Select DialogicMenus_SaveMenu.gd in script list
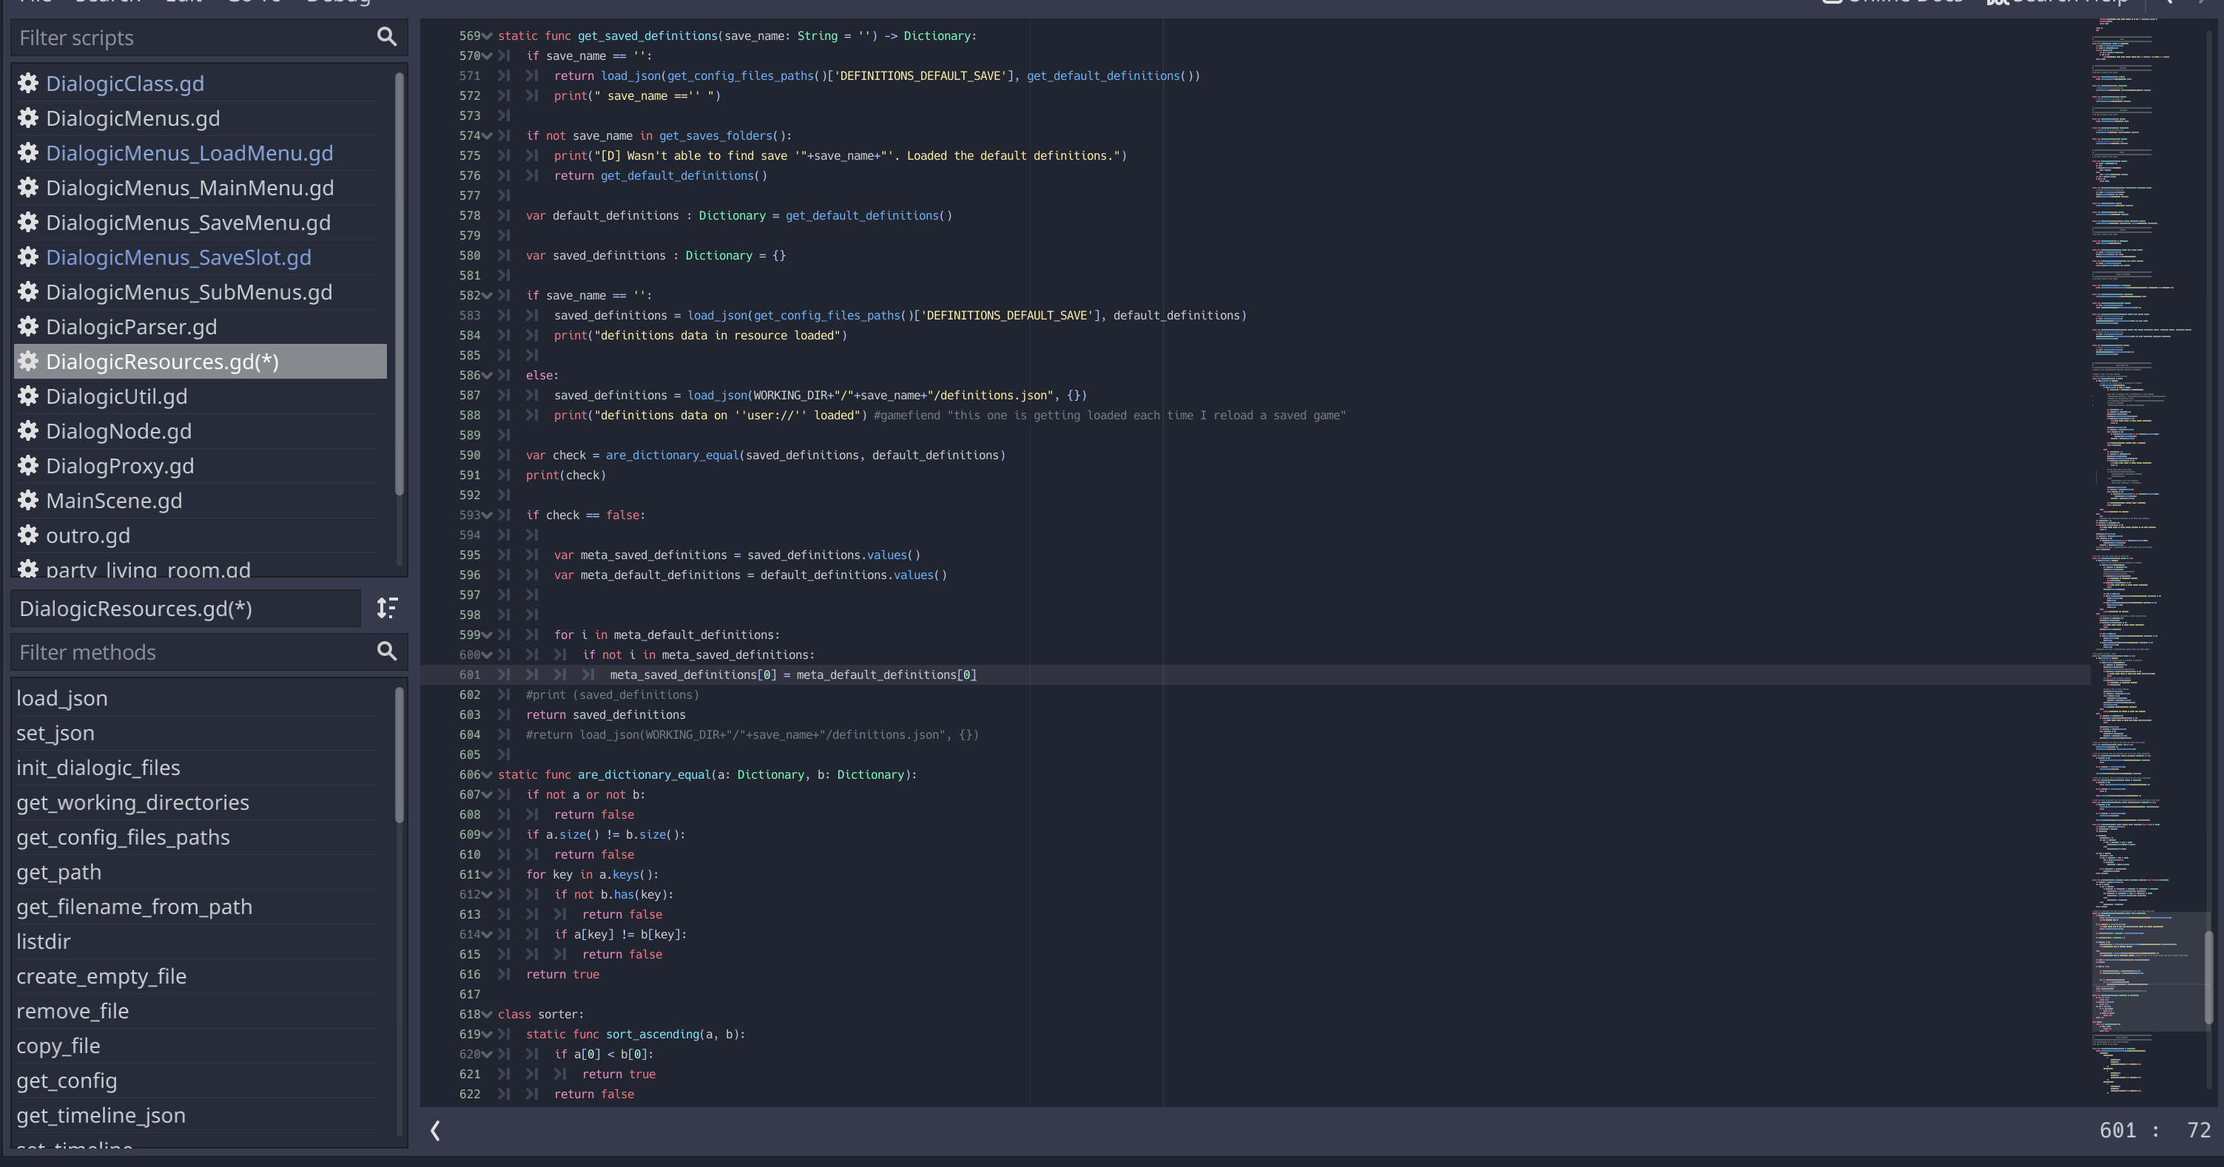Screen dimensions: 2224x1167 point(187,222)
